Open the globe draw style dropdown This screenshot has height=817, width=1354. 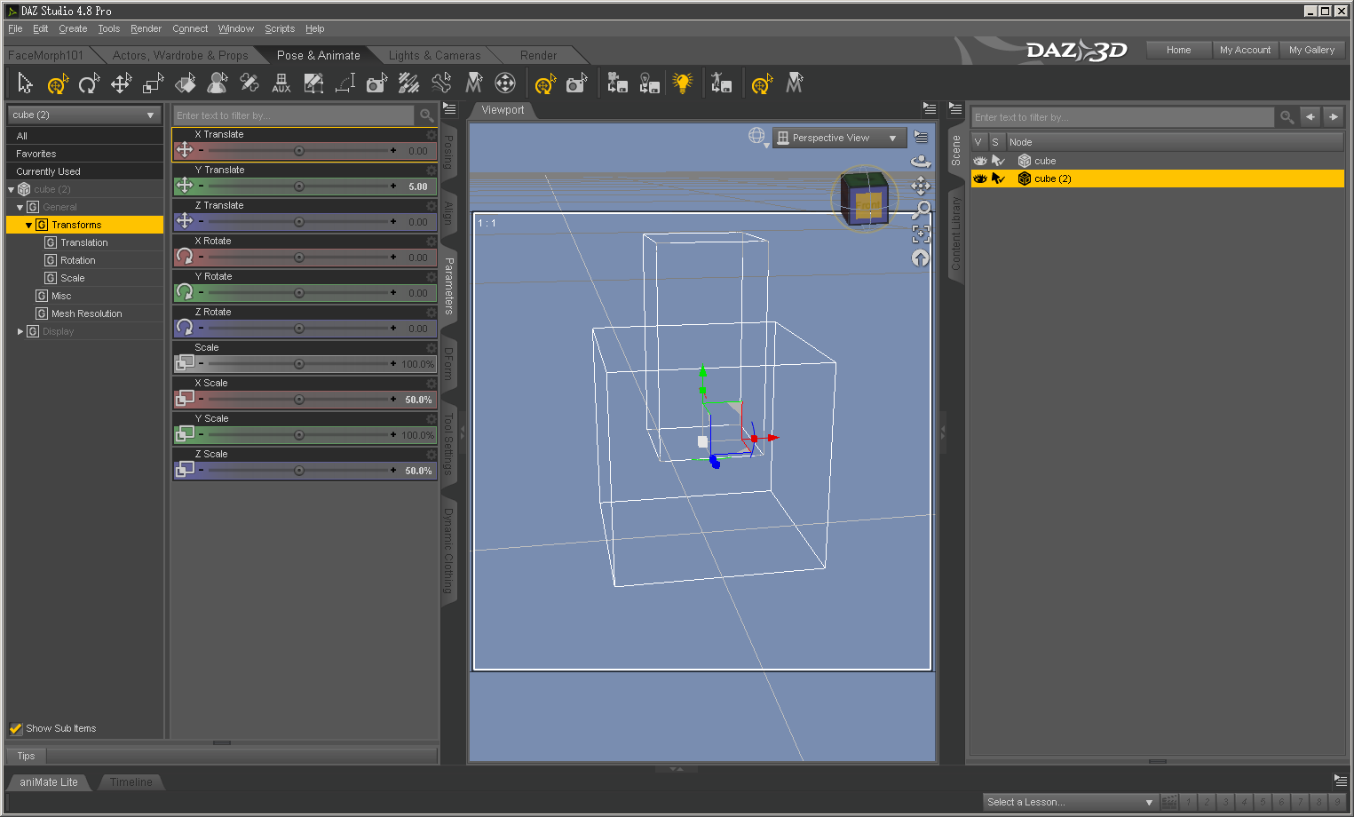click(757, 137)
